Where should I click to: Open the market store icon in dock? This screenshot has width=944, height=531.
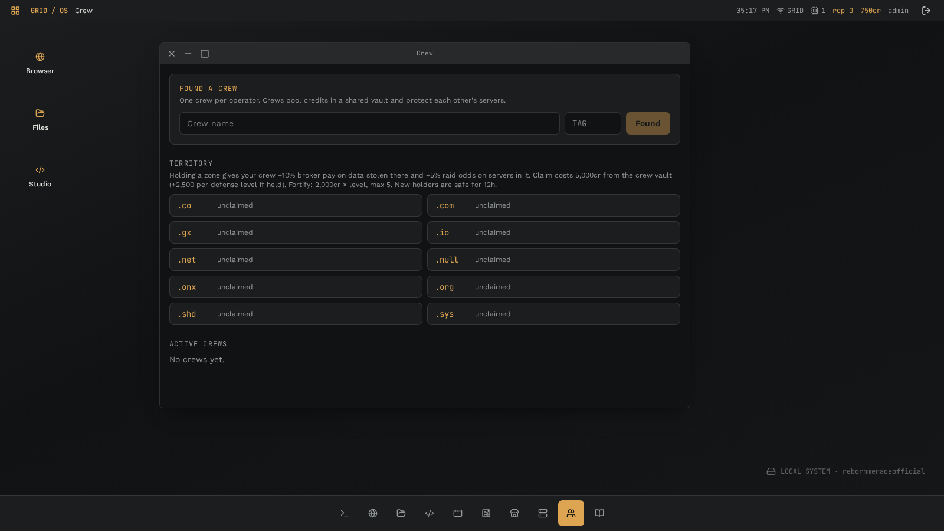click(514, 513)
